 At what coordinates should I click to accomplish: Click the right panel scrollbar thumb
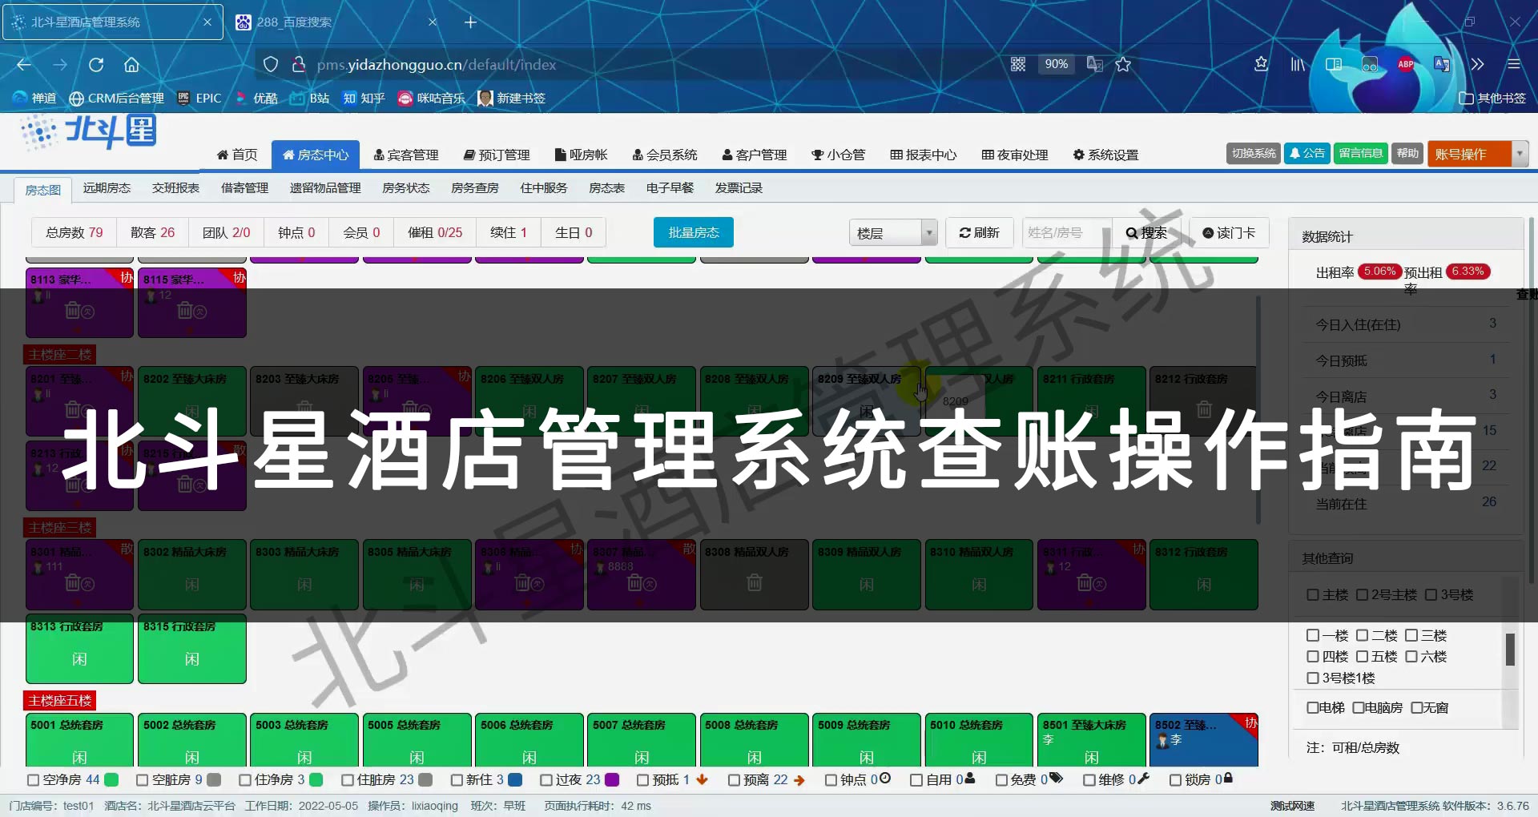1510,650
